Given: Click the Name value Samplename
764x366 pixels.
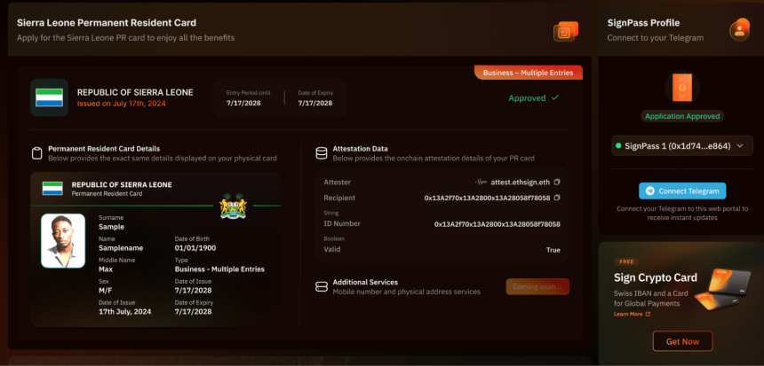Looking at the screenshot, I should pyautogui.click(x=121, y=248).
